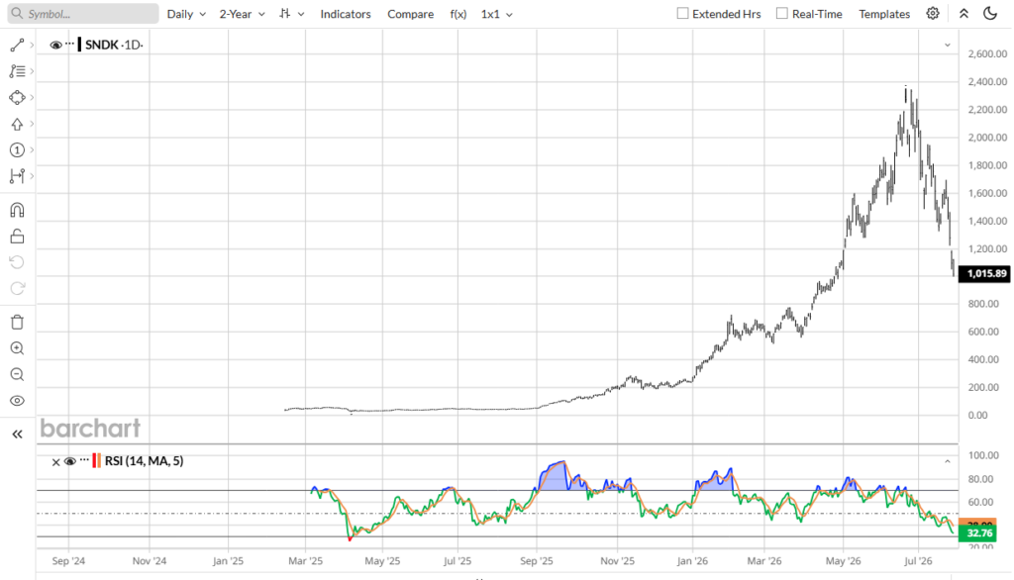This screenshot has height=580, width=1014.
Task: Expand the arrow tool options chevron
Action: (32, 124)
